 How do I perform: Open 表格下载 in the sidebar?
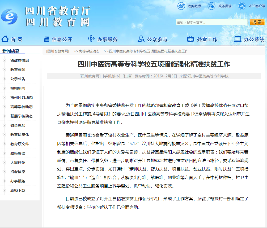(18, 190)
